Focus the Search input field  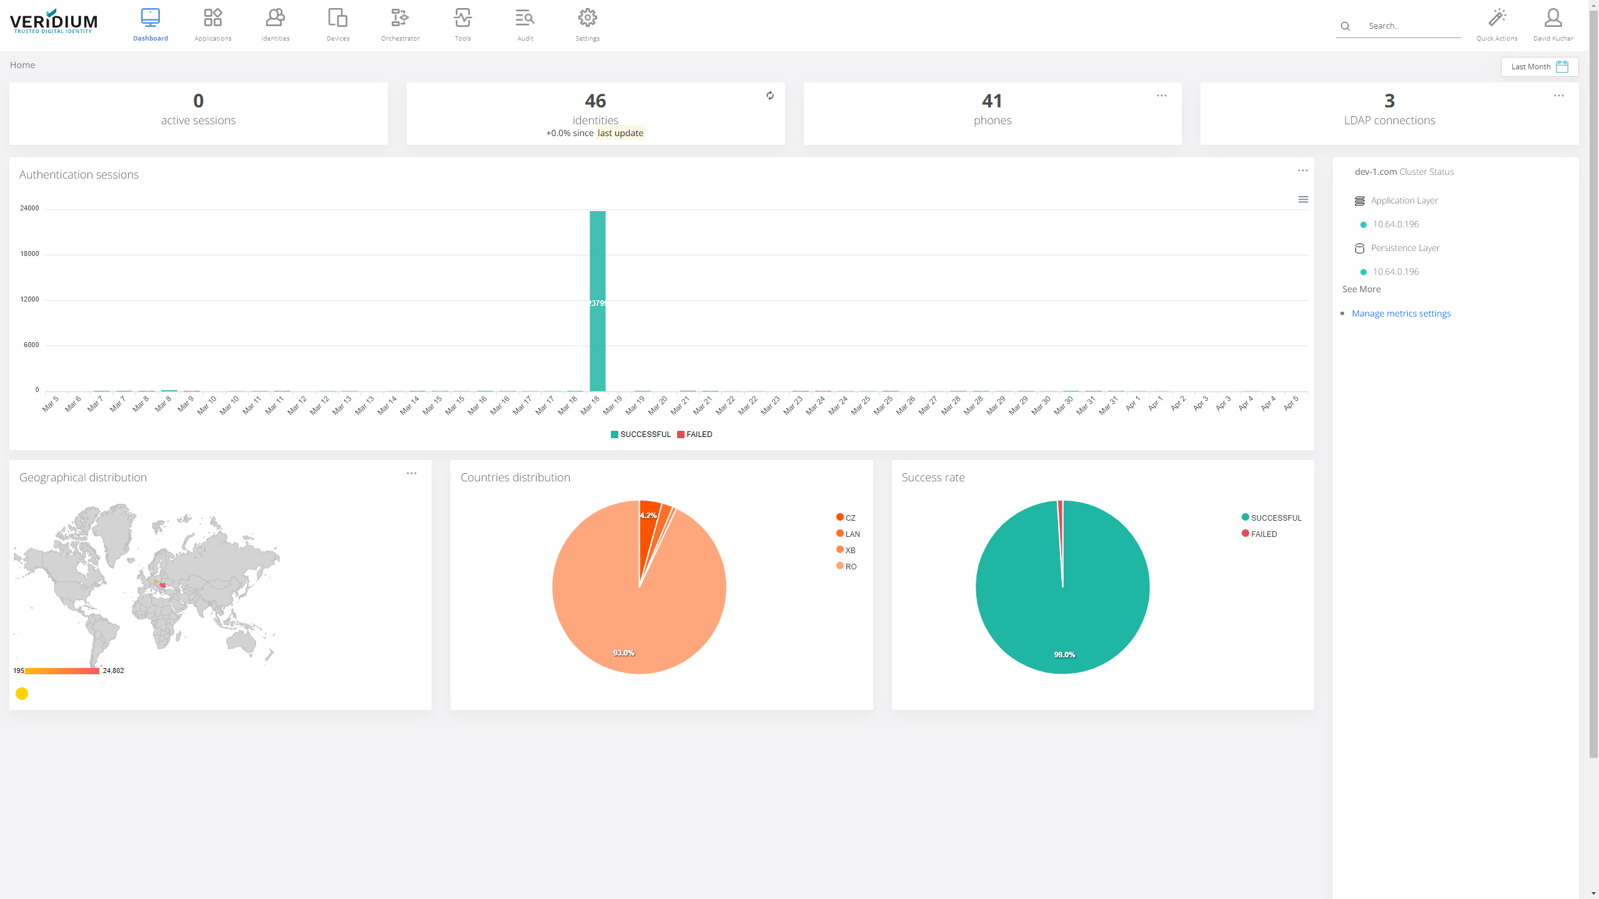[1412, 26]
